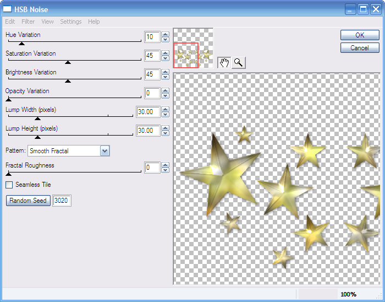
Task: Decrease Lump Width with down arrow
Action: (166, 115)
